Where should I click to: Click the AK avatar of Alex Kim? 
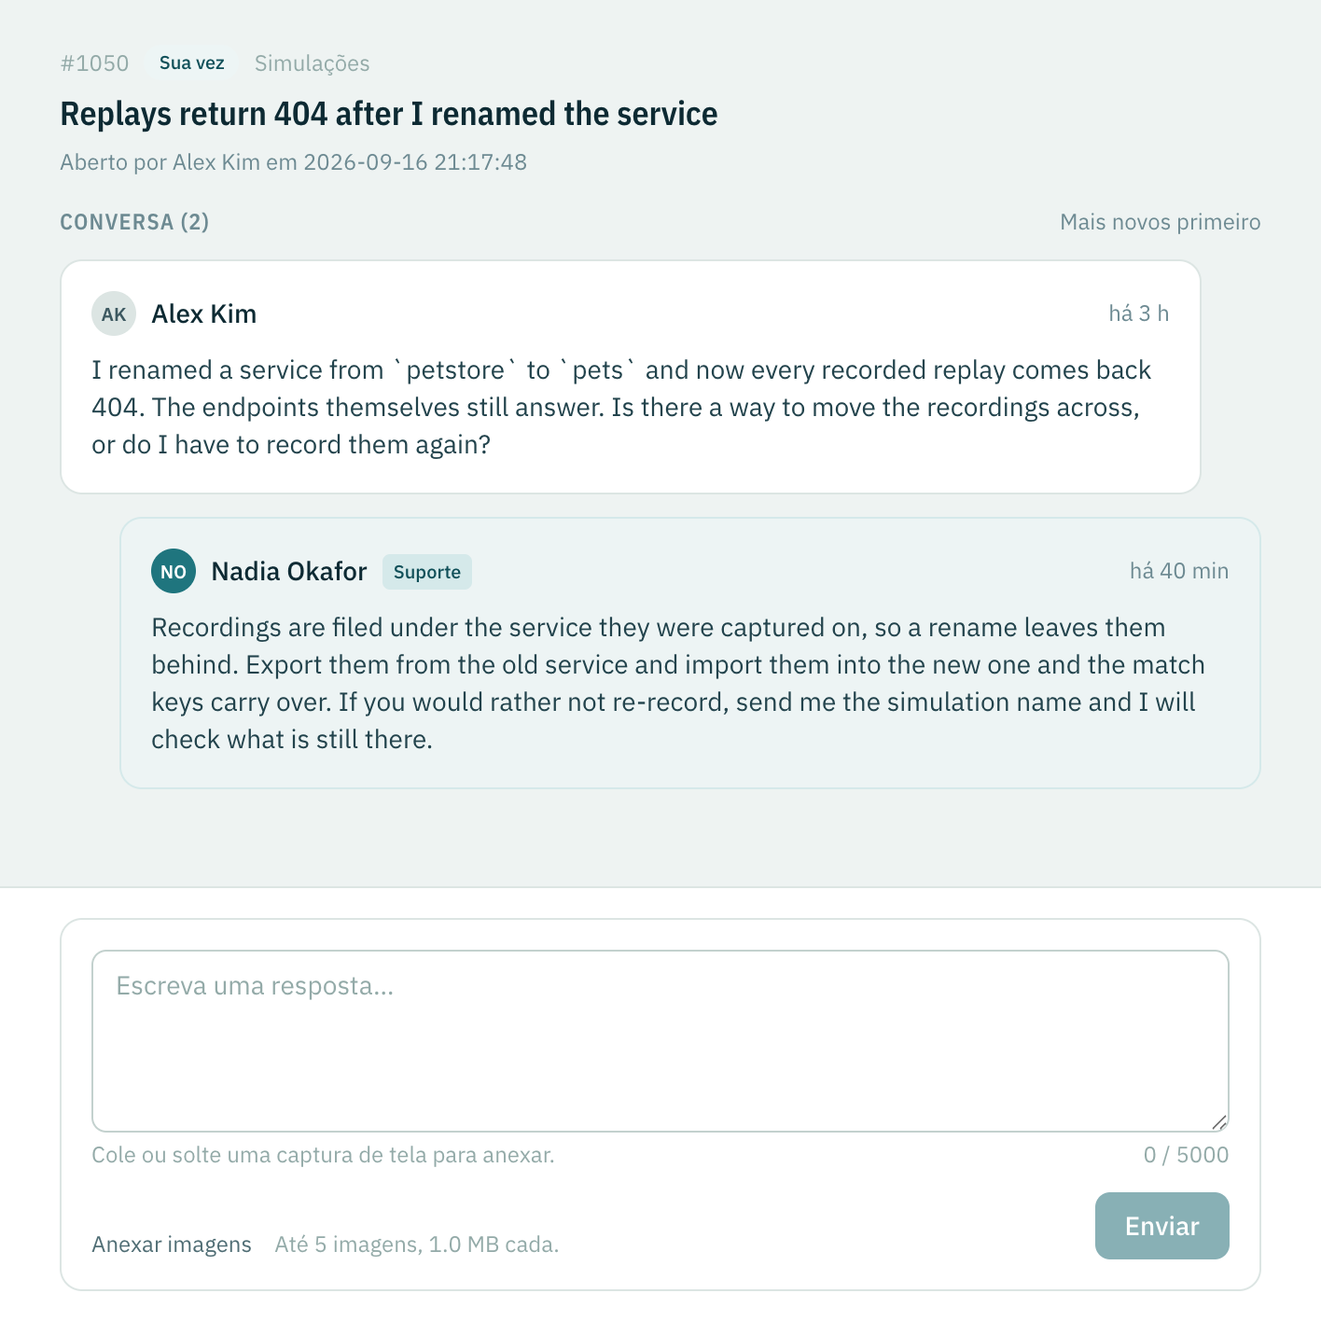coord(114,313)
